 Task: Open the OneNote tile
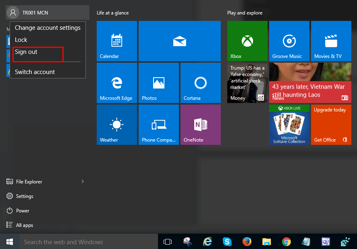(200, 124)
